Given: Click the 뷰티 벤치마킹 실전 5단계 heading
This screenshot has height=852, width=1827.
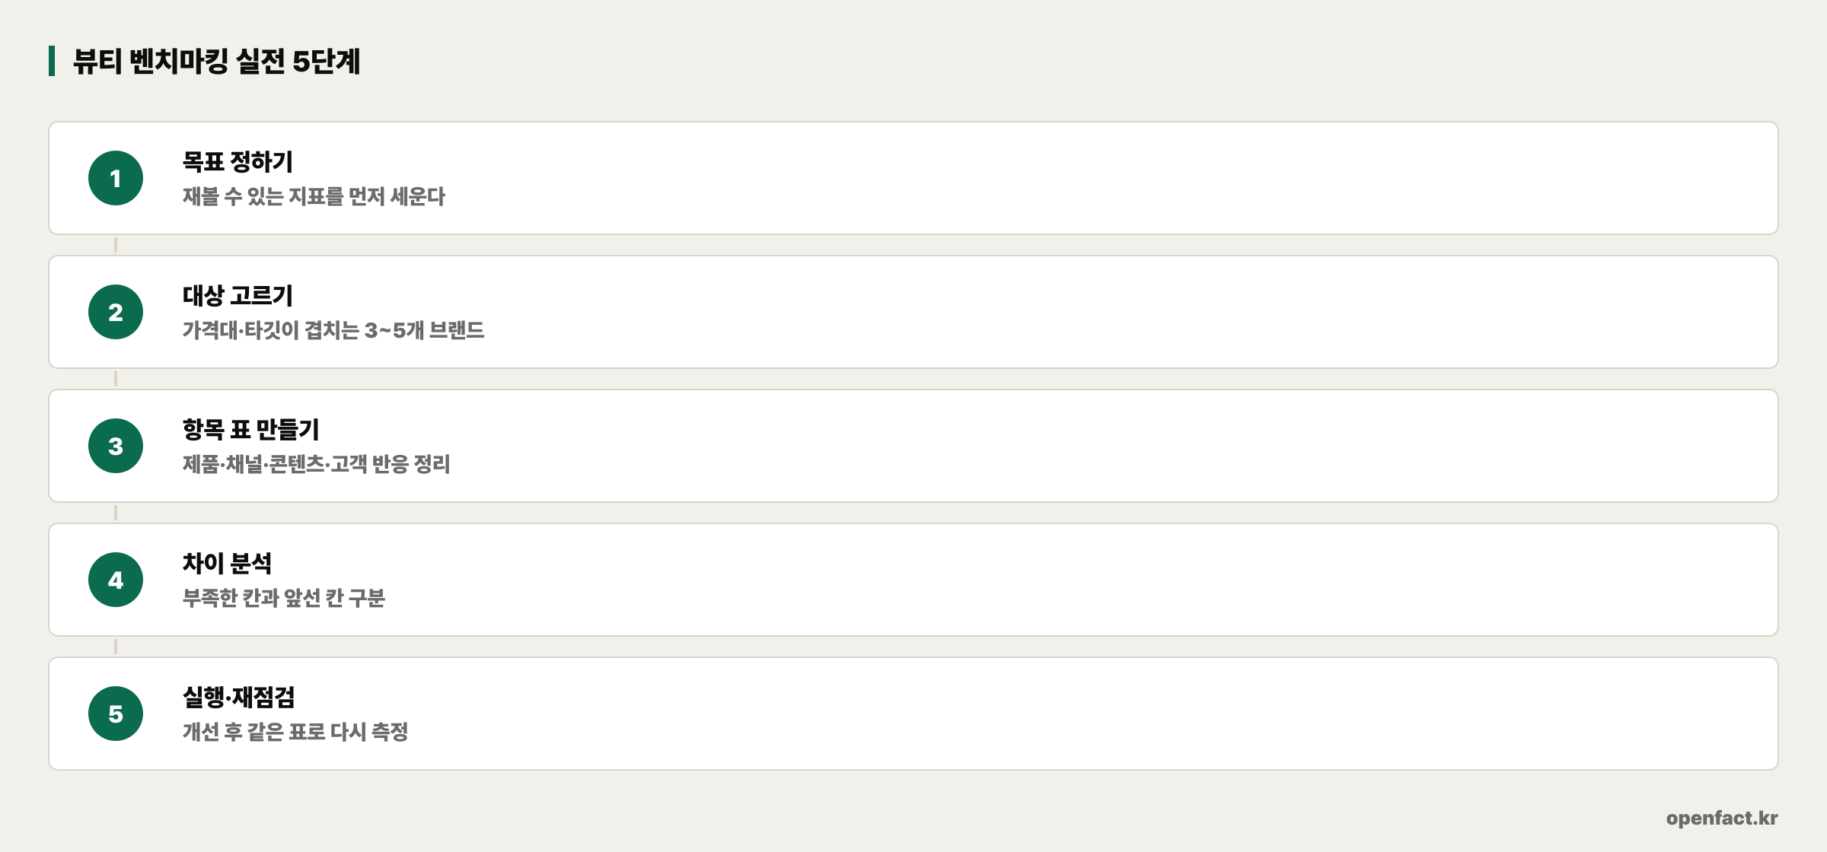Looking at the screenshot, I should coord(216,61).
